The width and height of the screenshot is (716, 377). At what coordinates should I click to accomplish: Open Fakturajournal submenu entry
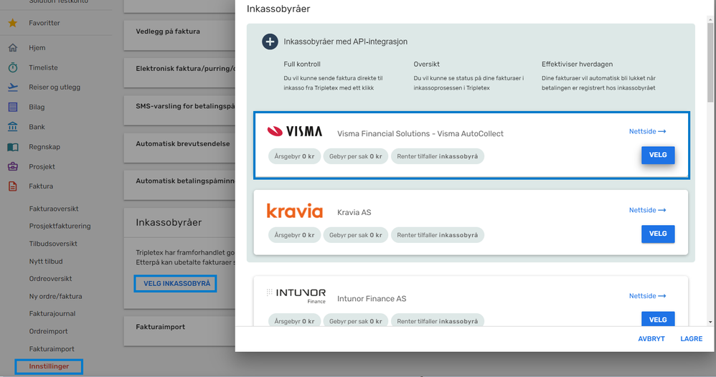[52, 313]
